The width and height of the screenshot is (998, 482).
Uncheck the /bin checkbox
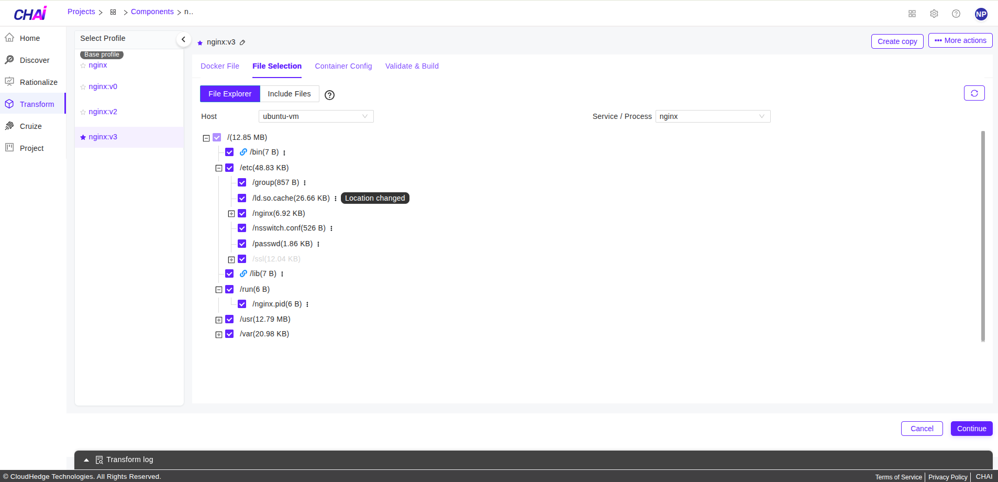click(x=229, y=152)
